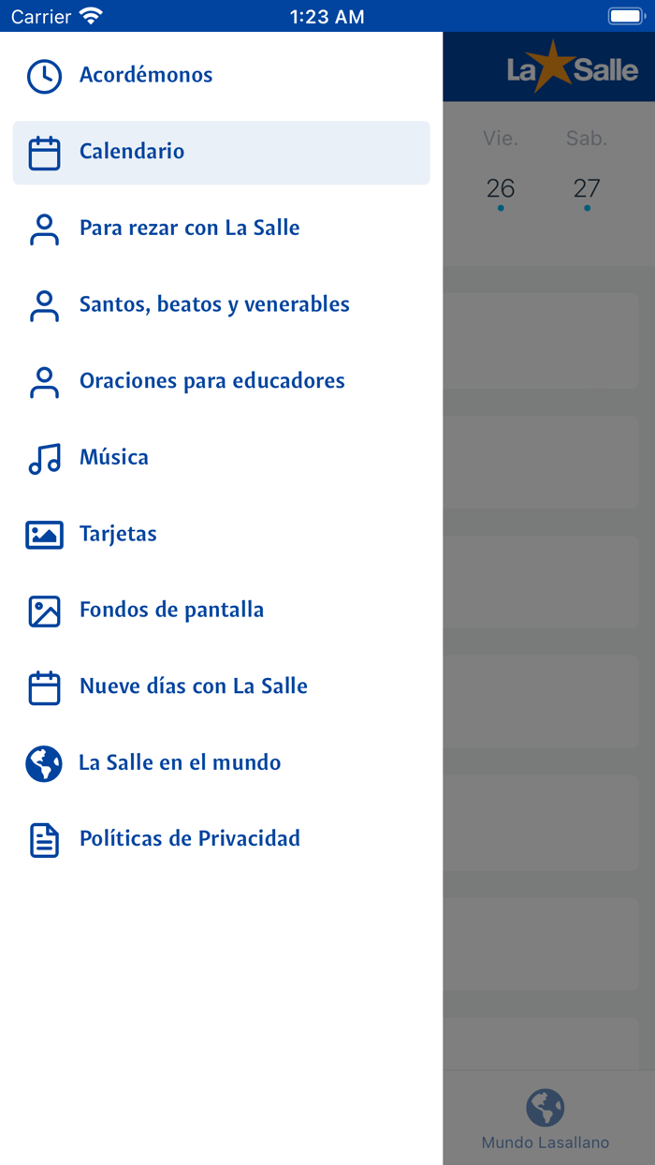Tap the picture icon beside Tarjetas
Screen dimensions: 655x1165
pyautogui.click(x=43, y=534)
